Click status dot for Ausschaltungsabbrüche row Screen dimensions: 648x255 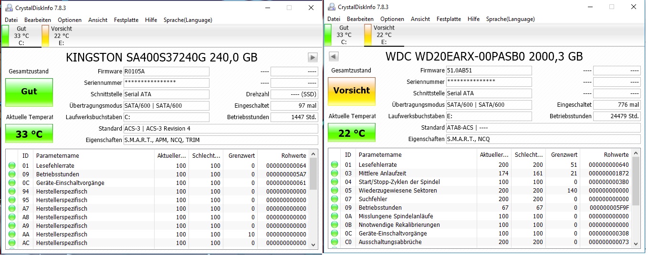click(x=334, y=242)
